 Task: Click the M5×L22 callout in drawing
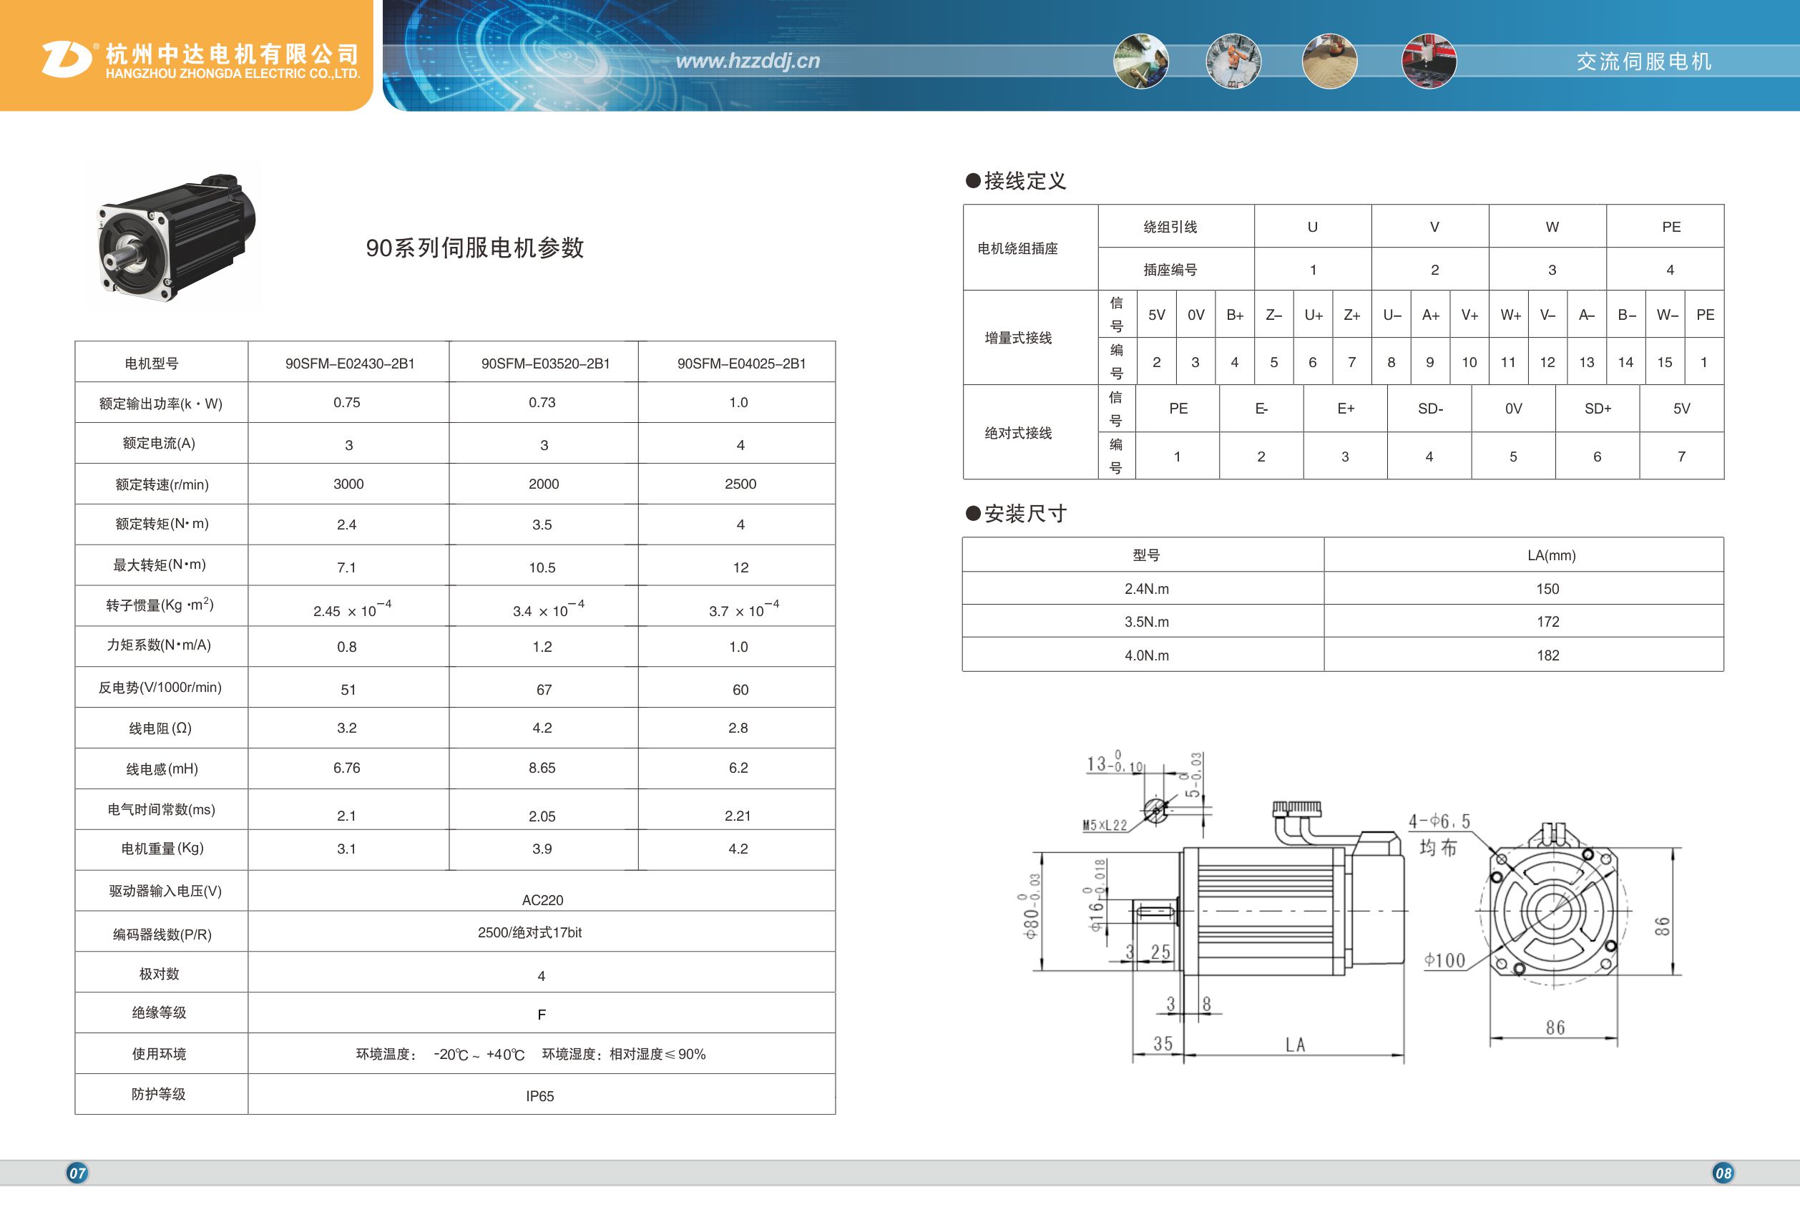[x=1105, y=825]
